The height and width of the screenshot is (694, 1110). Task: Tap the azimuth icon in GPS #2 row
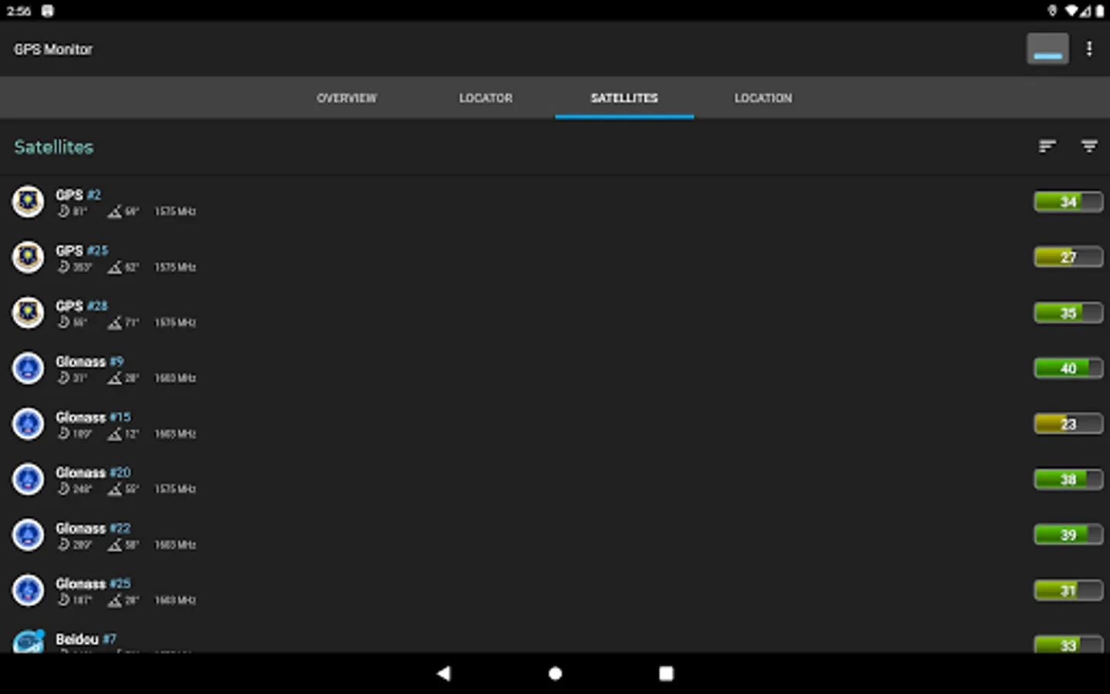(64, 211)
